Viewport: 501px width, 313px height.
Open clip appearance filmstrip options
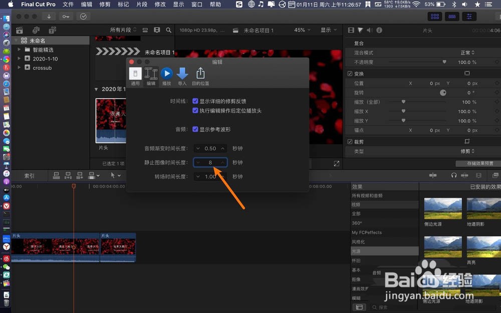(157, 30)
